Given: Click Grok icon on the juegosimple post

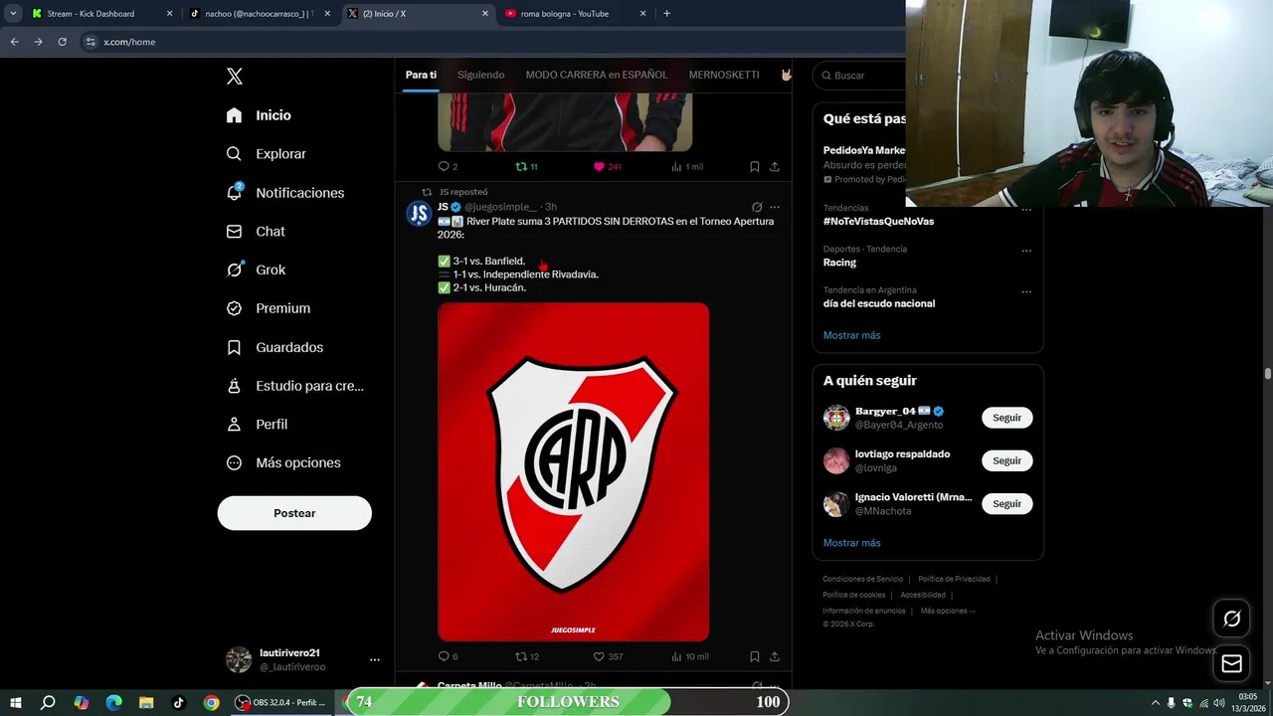Looking at the screenshot, I should pos(757,207).
